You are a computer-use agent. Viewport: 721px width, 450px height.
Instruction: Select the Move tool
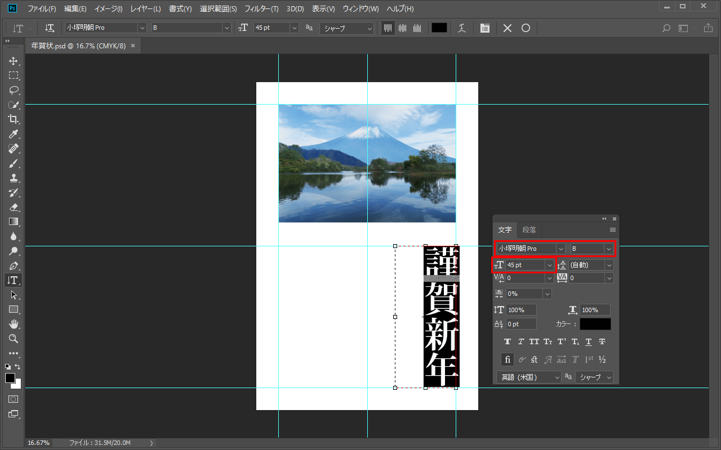click(x=14, y=61)
